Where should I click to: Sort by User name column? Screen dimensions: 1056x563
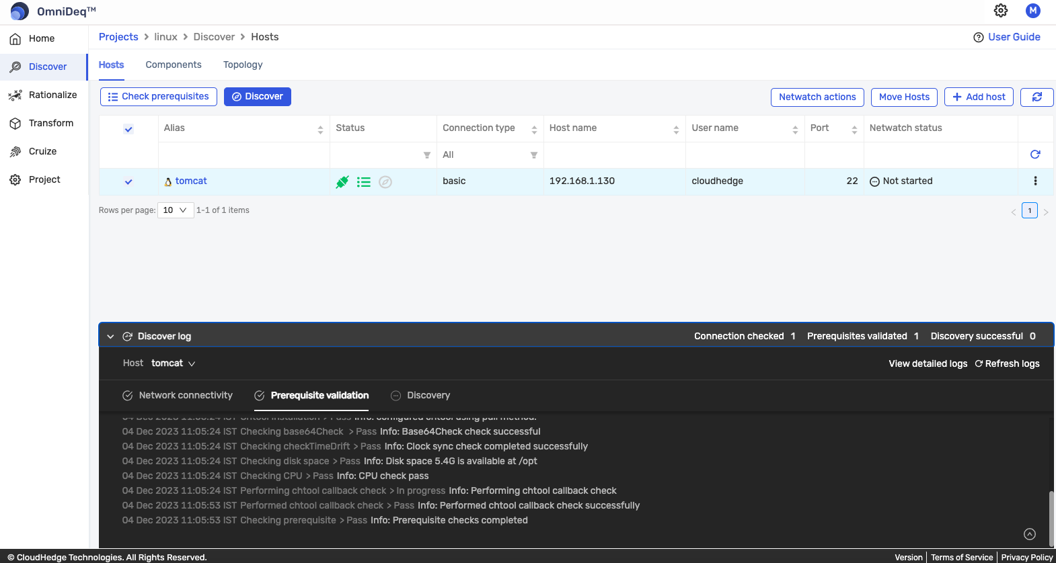795,130
